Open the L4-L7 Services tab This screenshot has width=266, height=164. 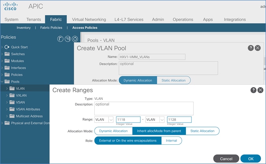click(x=129, y=19)
